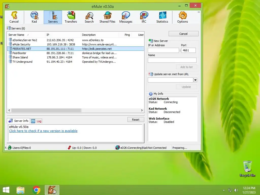Click the scrollbar right arrow

coord(142,110)
